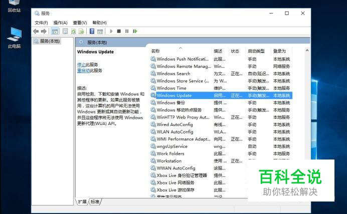Select the Workstation service name
The image size is (347, 214).
pos(169,161)
